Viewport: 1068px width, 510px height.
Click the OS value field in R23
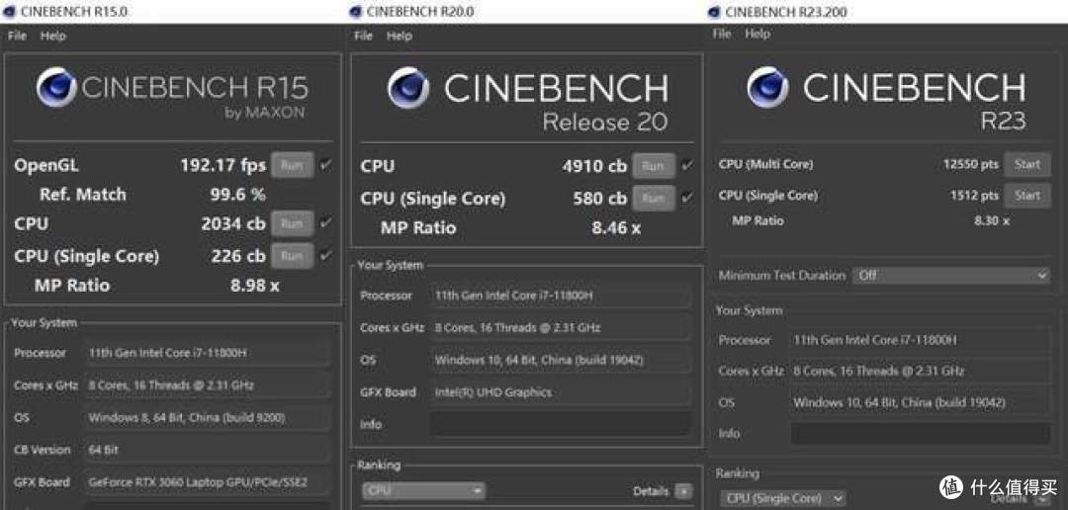pyautogui.click(x=921, y=402)
